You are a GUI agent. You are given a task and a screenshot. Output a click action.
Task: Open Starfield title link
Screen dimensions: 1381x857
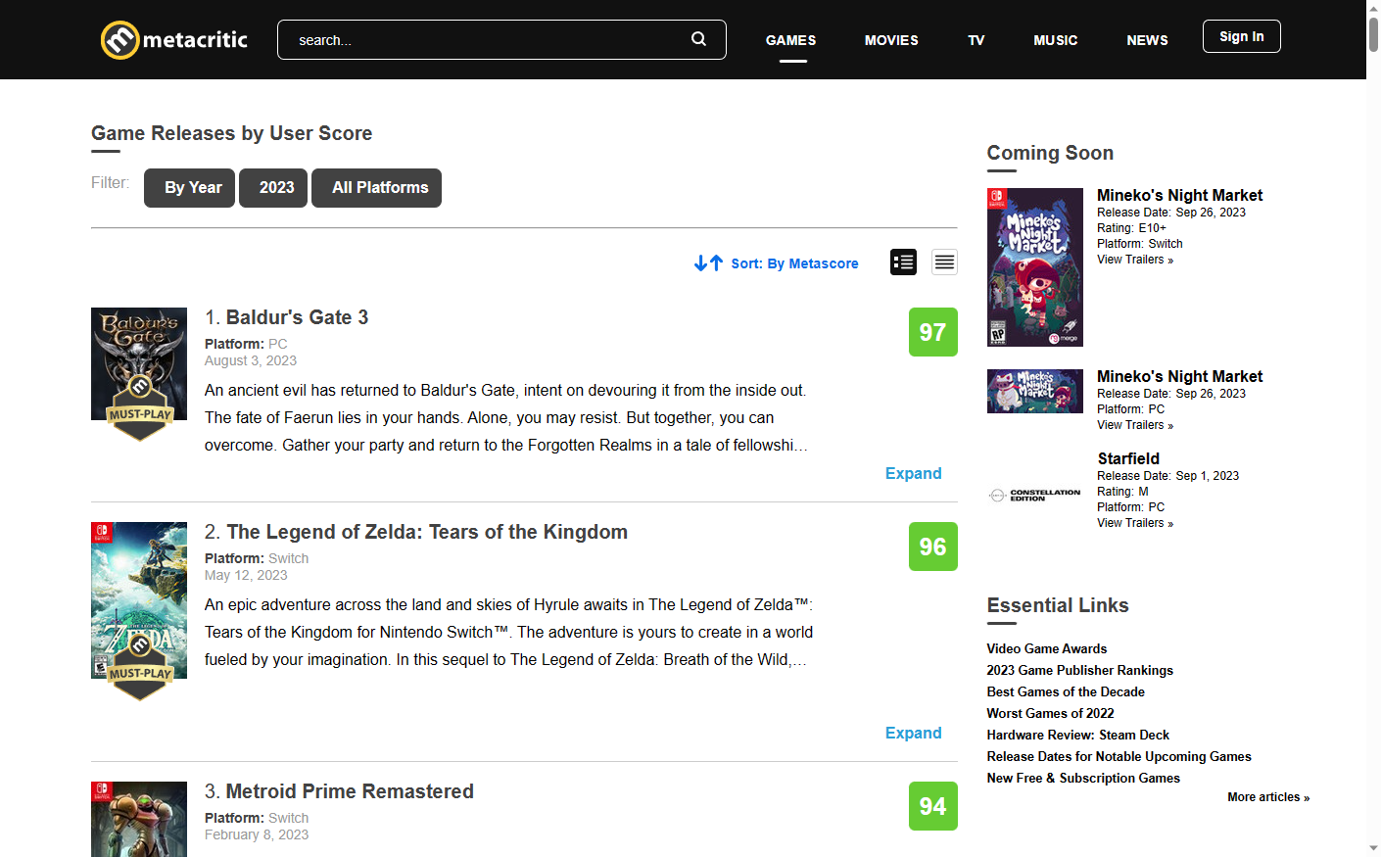click(1128, 458)
